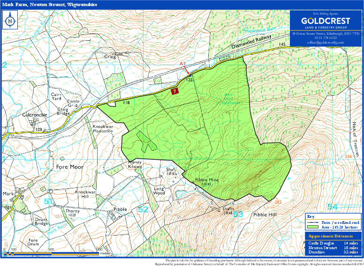Click the red compartment 7 marker
Viewport: 364px width, 266px height.
pos(174,91)
